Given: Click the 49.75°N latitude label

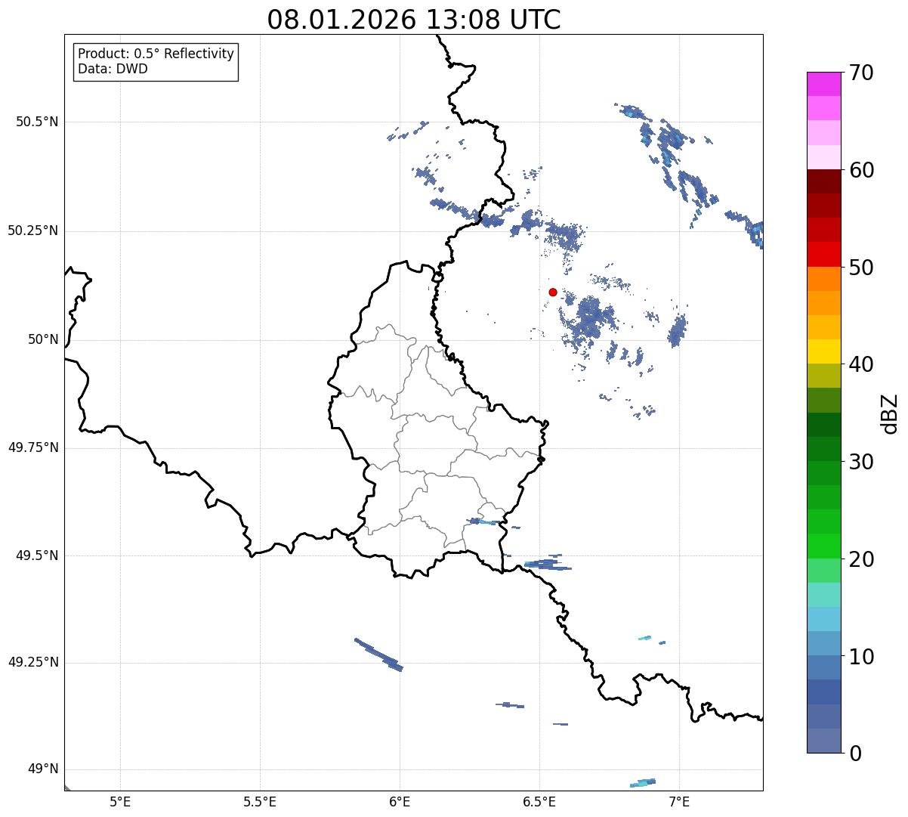Looking at the screenshot, I should pos(33,447).
